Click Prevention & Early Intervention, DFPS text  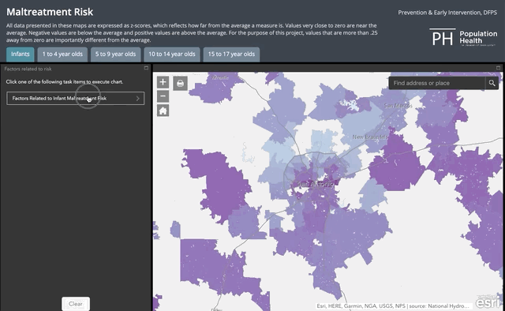[x=447, y=13]
